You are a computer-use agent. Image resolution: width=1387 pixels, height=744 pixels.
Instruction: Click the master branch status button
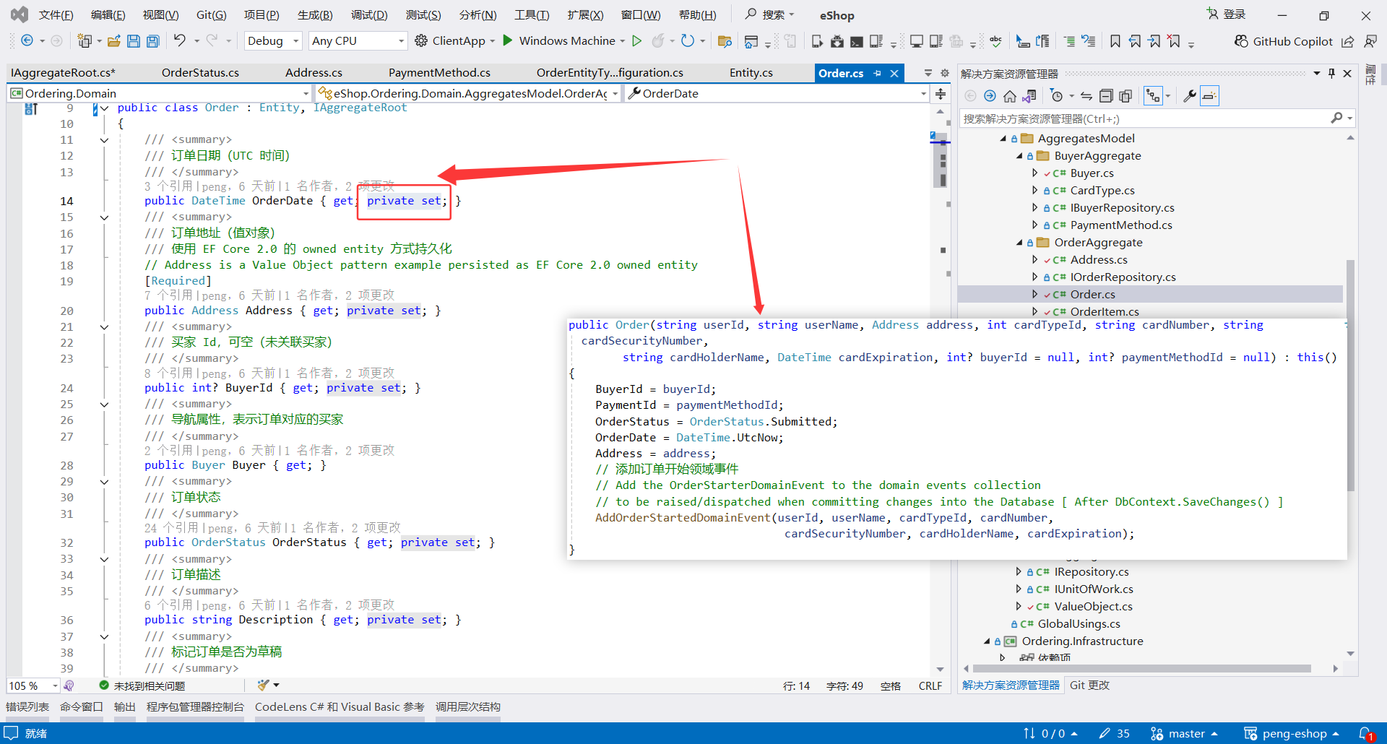pyautogui.click(x=1185, y=734)
